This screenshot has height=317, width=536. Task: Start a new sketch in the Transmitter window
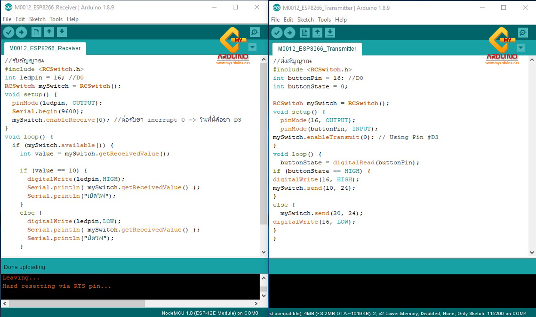[x=304, y=32]
